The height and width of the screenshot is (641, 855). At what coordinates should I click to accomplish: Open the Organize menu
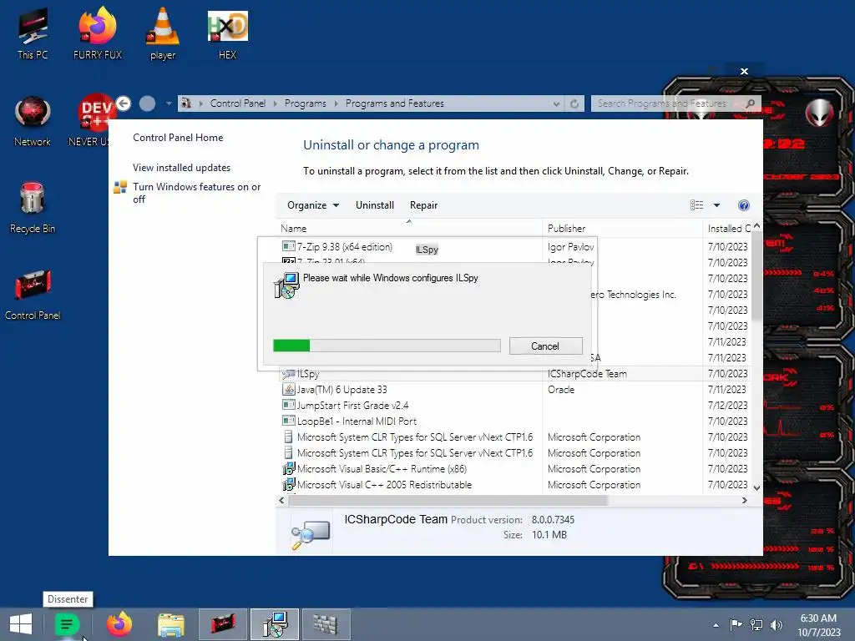[x=313, y=205]
